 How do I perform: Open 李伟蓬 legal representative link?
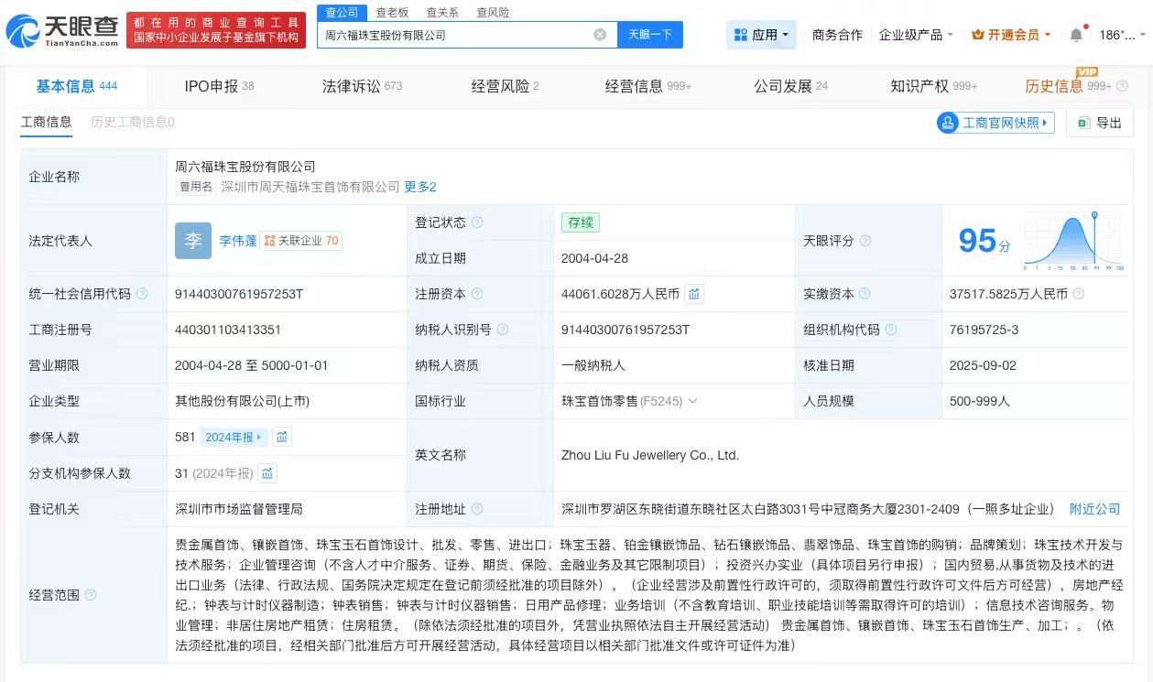237,241
